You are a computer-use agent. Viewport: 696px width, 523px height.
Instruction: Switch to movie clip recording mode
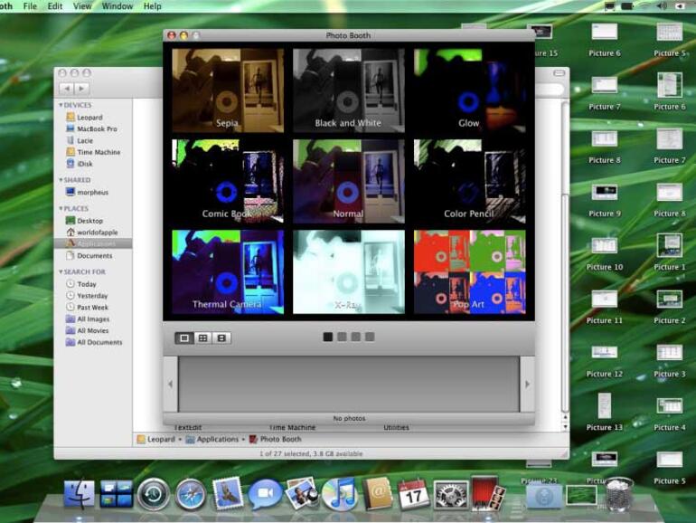pos(221,338)
